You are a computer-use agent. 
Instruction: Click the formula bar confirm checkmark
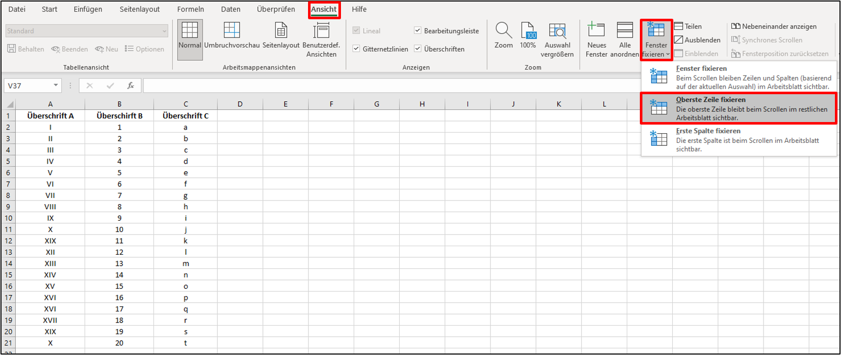(x=110, y=86)
